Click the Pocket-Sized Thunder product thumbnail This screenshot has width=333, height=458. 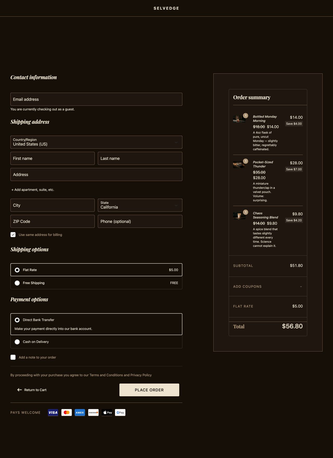pyautogui.click(x=239, y=165)
